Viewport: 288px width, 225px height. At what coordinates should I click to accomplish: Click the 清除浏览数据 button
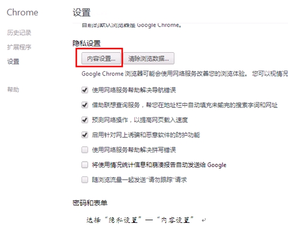tap(149, 59)
